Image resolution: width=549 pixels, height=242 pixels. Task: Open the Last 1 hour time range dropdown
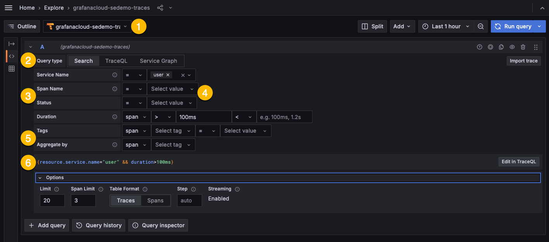[x=445, y=26]
